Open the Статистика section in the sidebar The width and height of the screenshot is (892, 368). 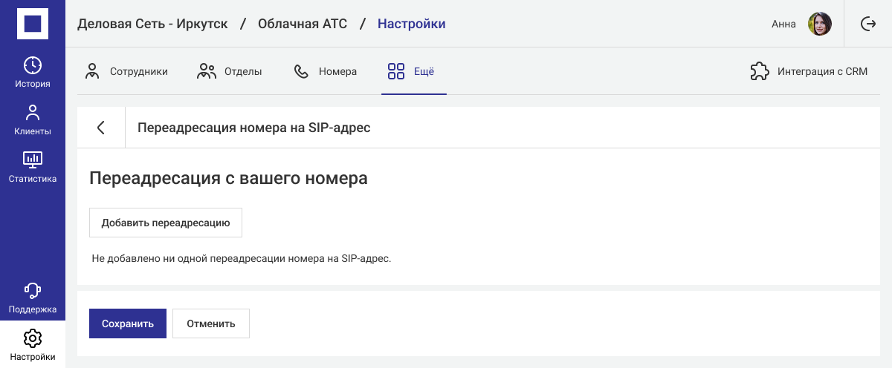pos(33,167)
